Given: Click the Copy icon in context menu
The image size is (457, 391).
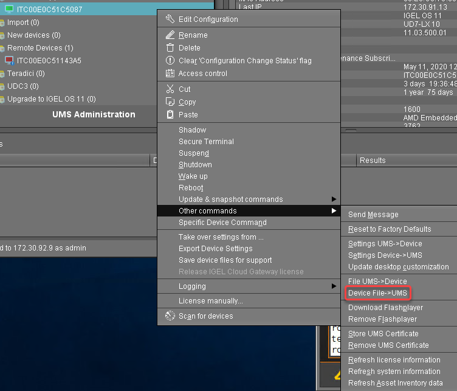Looking at the screenshot, I should tap(170, 102).
